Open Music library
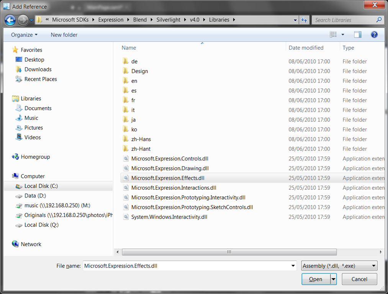The image size is (388, 294). tap(31, 118)
